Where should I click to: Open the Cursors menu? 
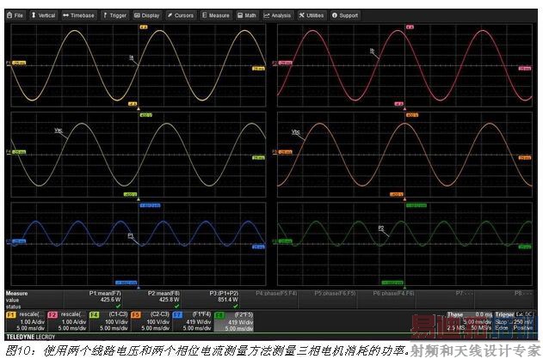point(181,15)
